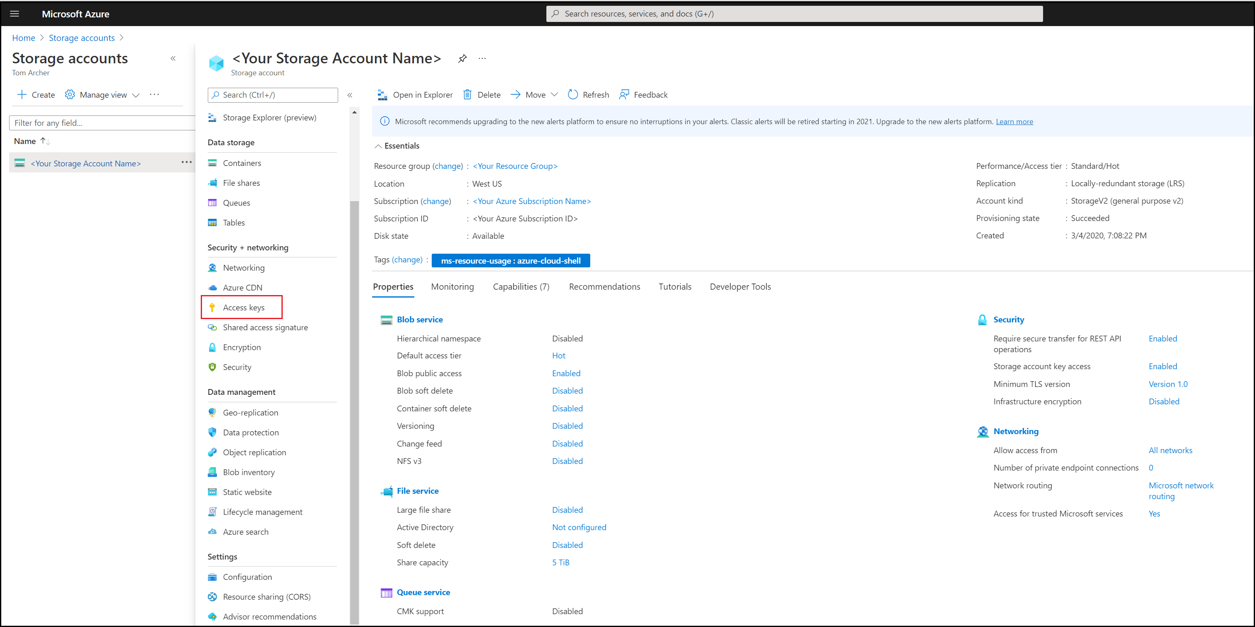Click the Learn more alerts link
Screen dimensions: 1255x627
point(1015,121)
